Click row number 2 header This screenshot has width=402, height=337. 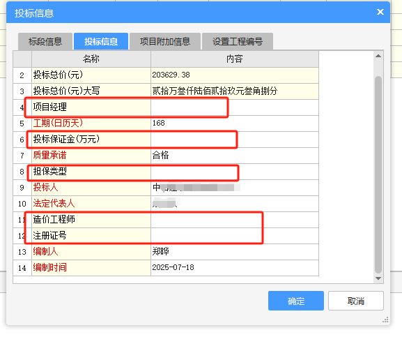point(22,75)
